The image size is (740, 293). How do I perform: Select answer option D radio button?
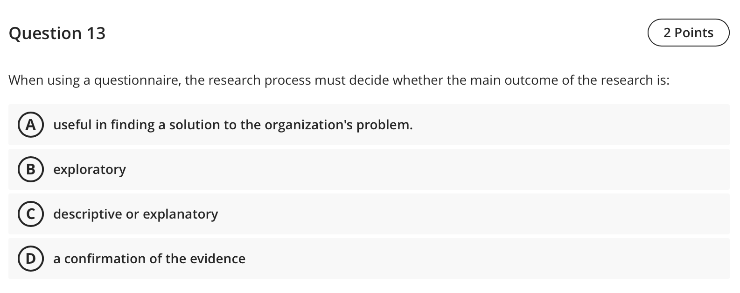(31, 259)
